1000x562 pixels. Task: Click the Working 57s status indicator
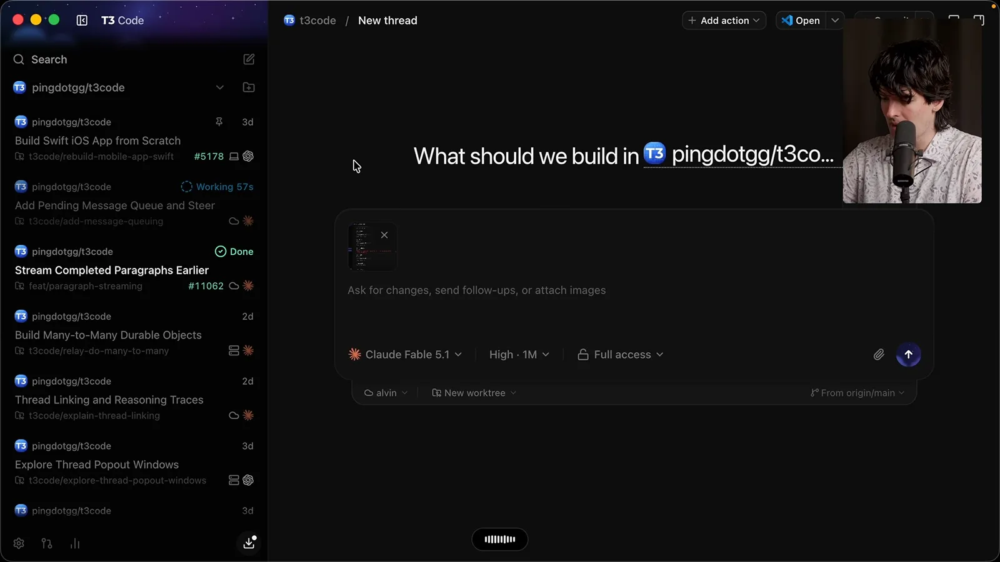217,187
